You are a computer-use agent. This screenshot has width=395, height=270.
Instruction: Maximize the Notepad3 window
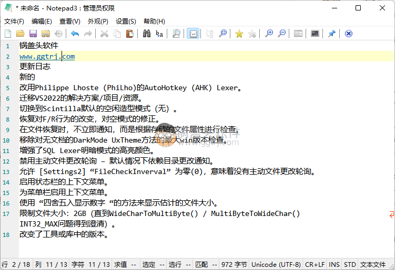pyautogui.click(x=358, y=8)
